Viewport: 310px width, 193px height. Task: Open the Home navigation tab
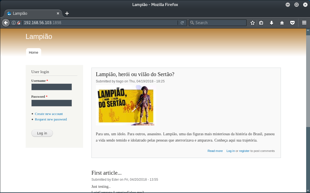pos(33,53)
